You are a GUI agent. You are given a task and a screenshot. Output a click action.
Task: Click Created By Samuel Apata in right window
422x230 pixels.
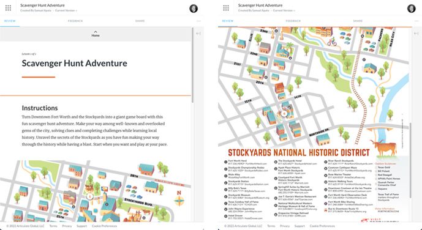click(x=254, y=10)
